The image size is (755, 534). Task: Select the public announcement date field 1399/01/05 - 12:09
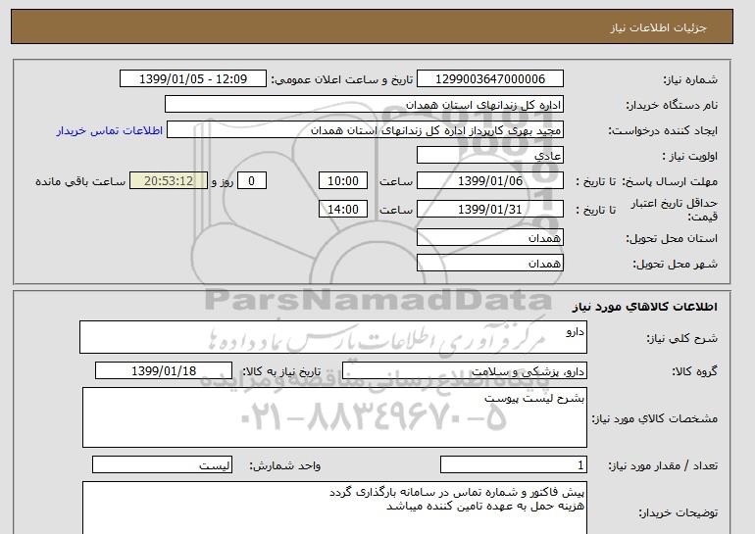[192, 79]
